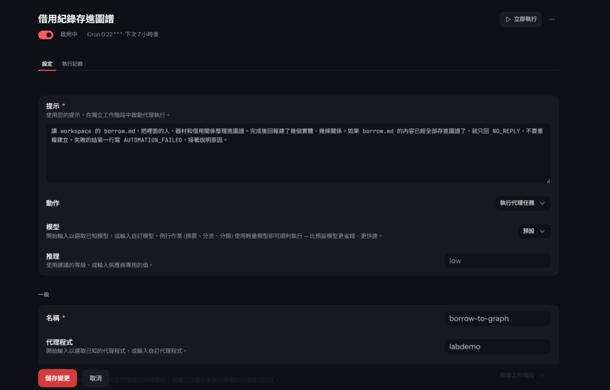Focus the 代理程式 field labdemo

497,347
